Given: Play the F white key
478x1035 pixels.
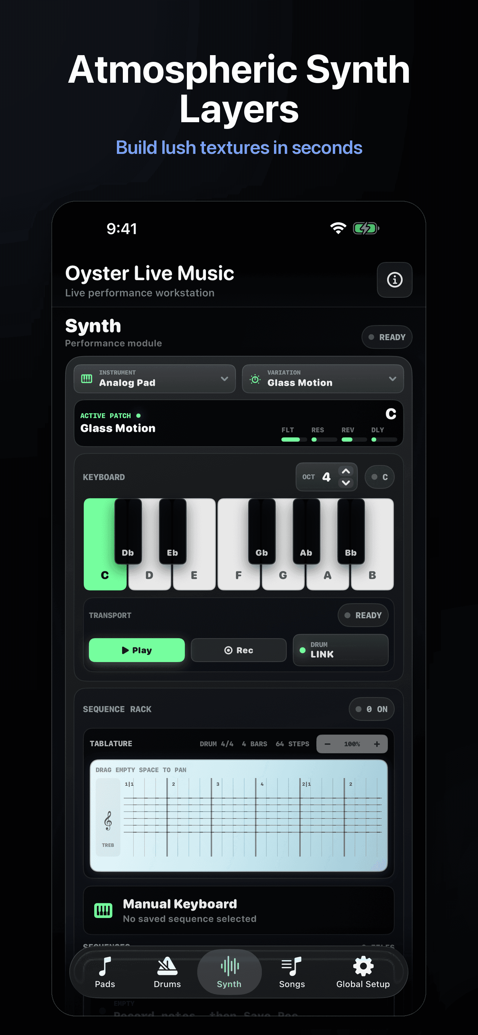Looking at the screenshot, I should coord(238,575).
